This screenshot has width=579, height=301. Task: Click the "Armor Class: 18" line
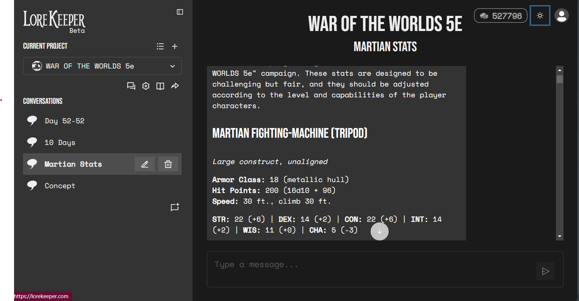tap(280, 180)
